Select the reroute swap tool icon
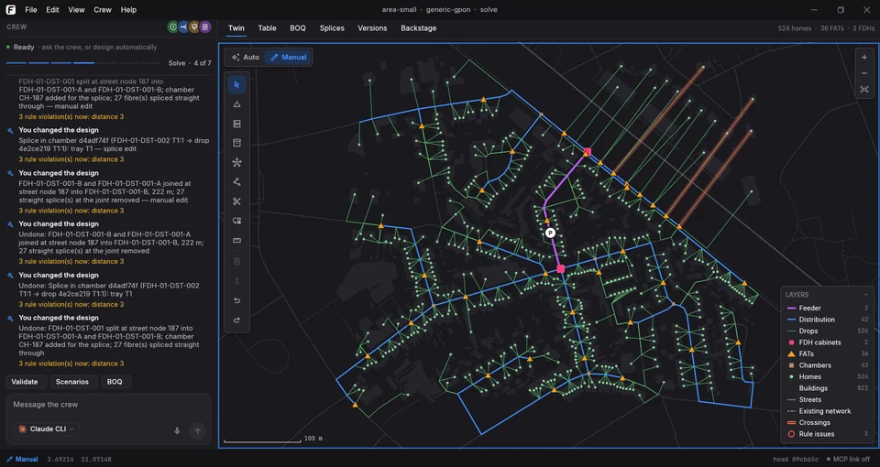 (236, 221)
